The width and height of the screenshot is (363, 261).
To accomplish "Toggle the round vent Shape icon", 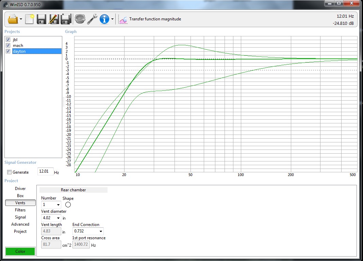I will point(68,205).
